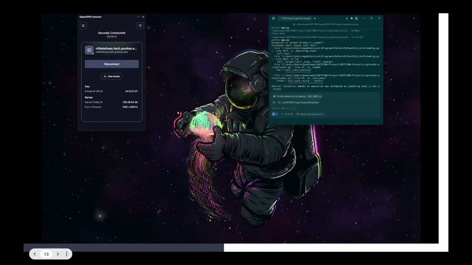Viewport: 472px width, 265px height.
Task: Click the citlabshaas profile server icon
Action: coord(89,50)
